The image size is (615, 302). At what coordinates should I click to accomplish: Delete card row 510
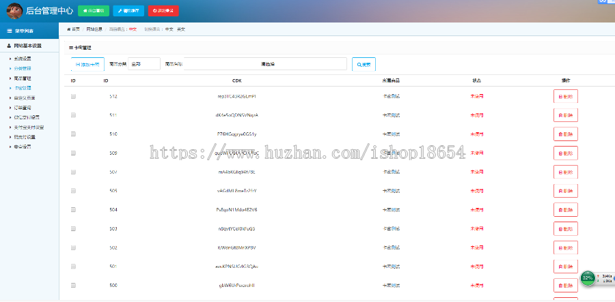pyautogui.click(x=566, y=134)
